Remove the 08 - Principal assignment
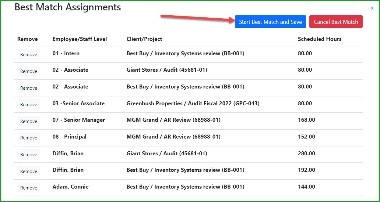 [29, 138]
